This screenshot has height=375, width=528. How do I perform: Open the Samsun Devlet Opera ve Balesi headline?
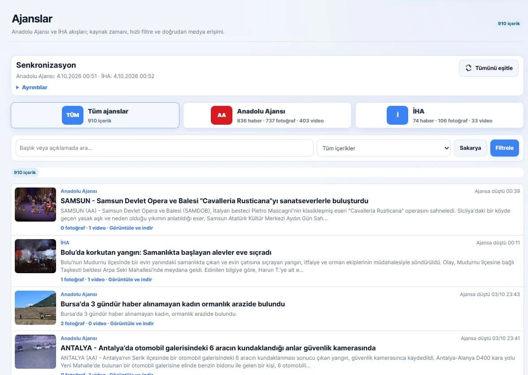pyautogui.click(x=214, y=201)
